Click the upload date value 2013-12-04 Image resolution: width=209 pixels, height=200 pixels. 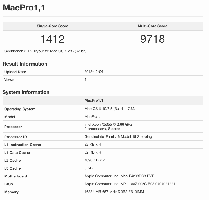94,72
